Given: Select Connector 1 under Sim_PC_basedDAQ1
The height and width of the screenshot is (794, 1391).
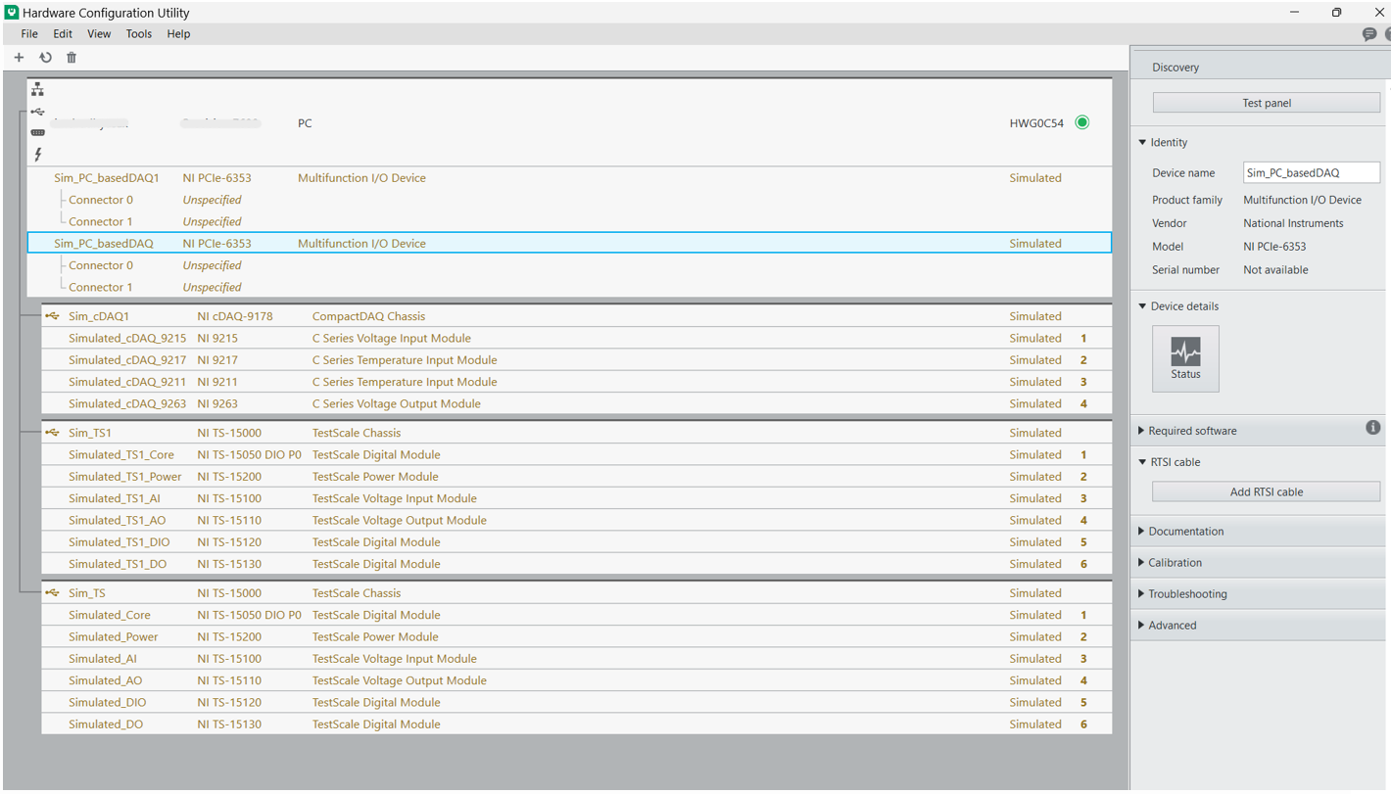Looking at the screenshot, I should 569,221.
